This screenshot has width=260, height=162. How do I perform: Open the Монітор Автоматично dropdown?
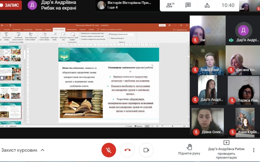[127, 34]
